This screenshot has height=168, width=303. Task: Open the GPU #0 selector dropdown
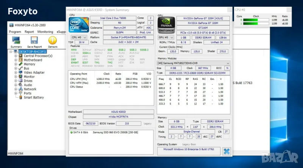(165, 37)
